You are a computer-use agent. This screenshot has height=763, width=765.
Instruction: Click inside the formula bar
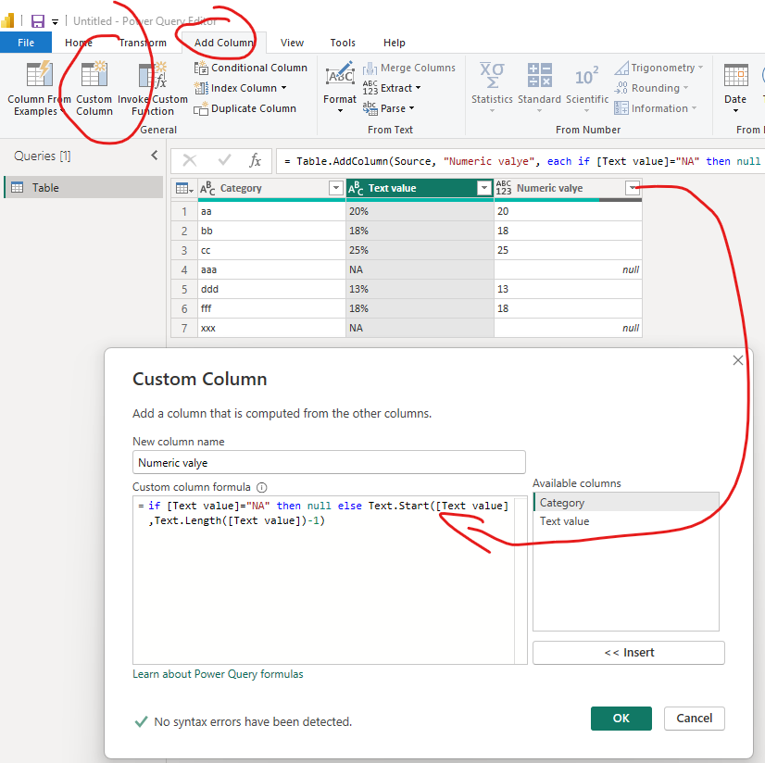[520, 161]
